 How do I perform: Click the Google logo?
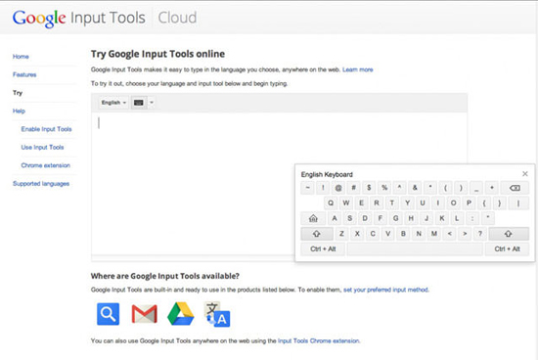tap(39, 19)
